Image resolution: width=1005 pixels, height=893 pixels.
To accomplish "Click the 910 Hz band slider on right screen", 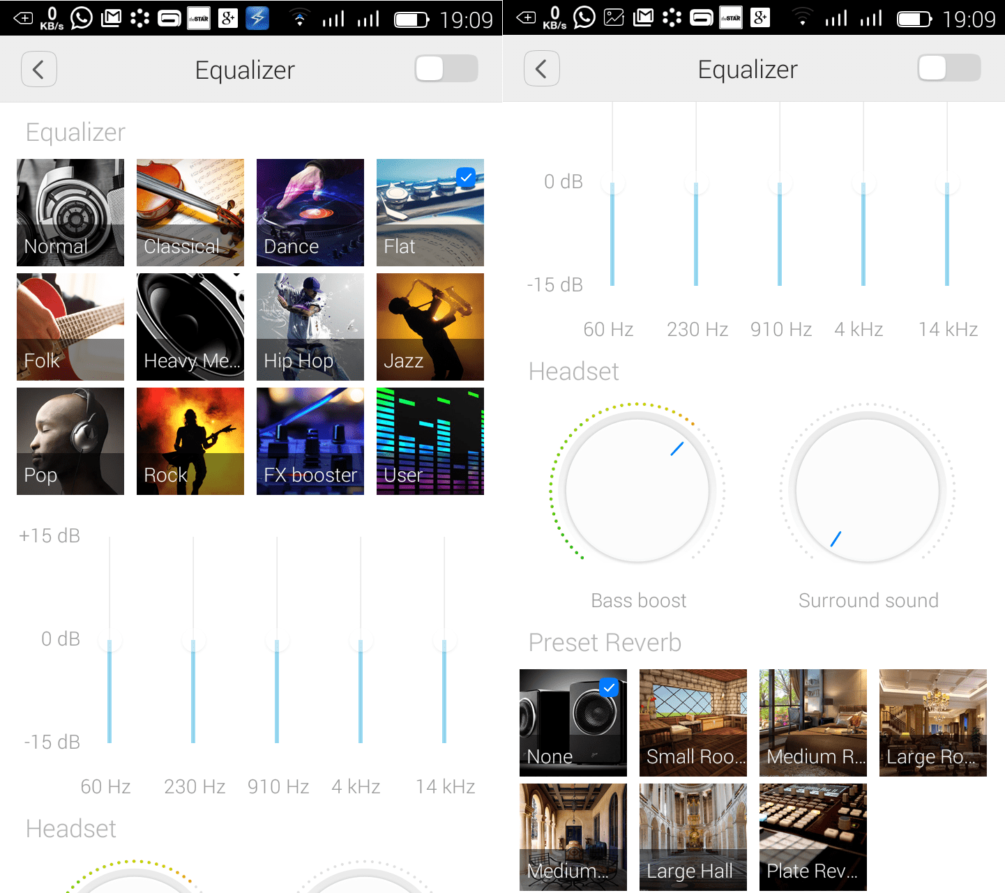I will (x=780, y=194).
